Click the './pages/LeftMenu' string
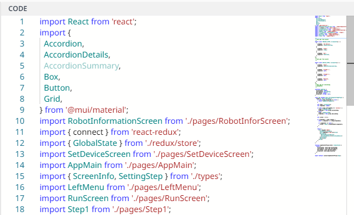 pos(163,187)
